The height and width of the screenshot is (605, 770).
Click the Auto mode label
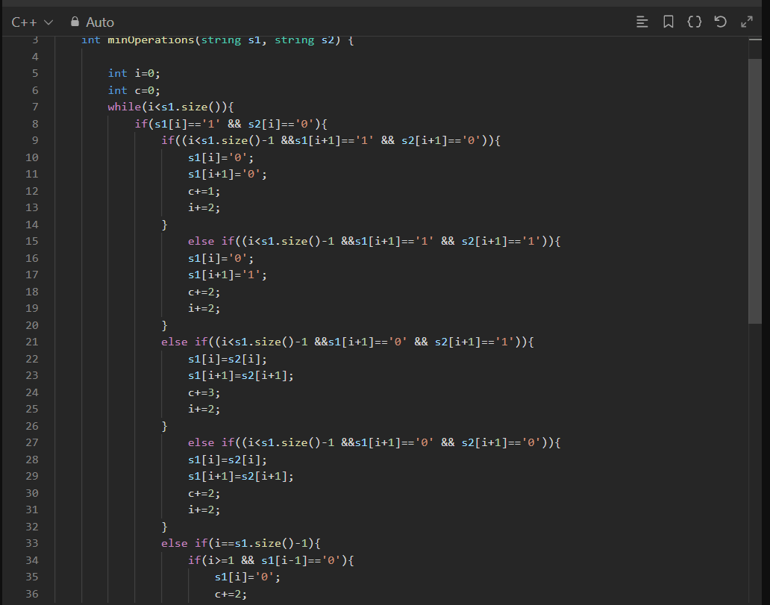click(100, 22)
